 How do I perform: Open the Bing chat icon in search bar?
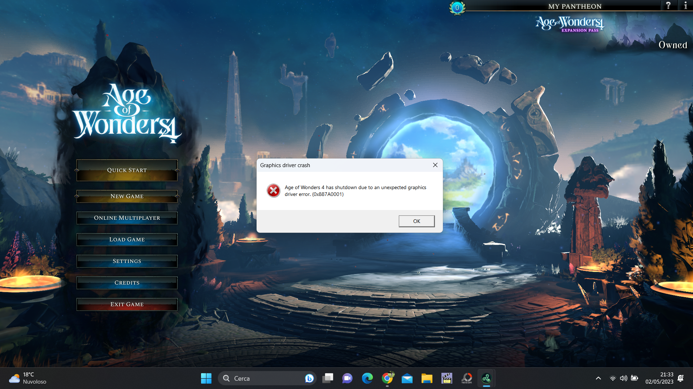point(309,378)
